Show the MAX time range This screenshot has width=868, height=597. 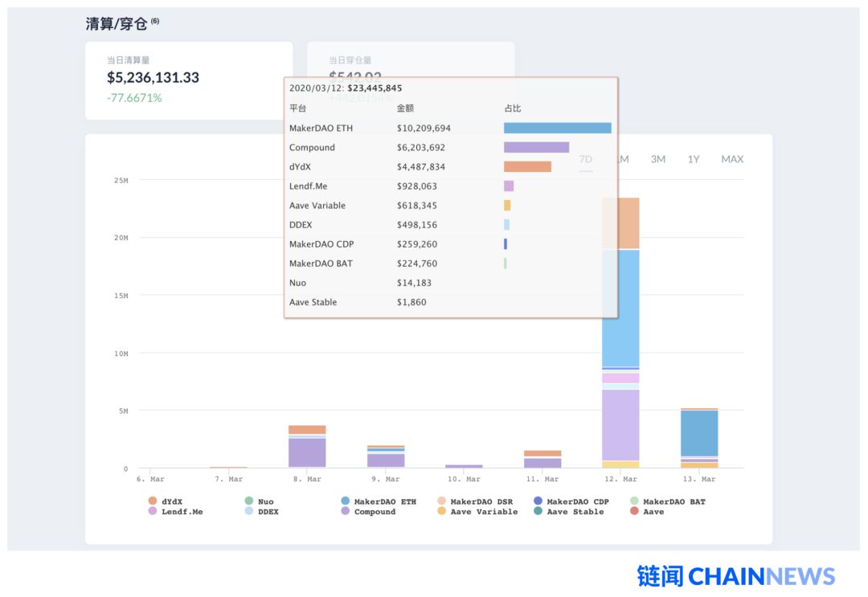[x=731, y=159]
